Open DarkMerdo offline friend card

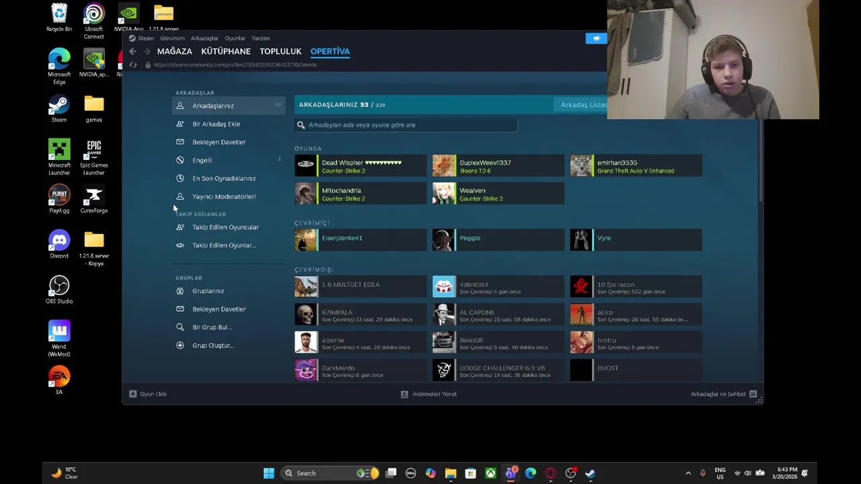361,370
